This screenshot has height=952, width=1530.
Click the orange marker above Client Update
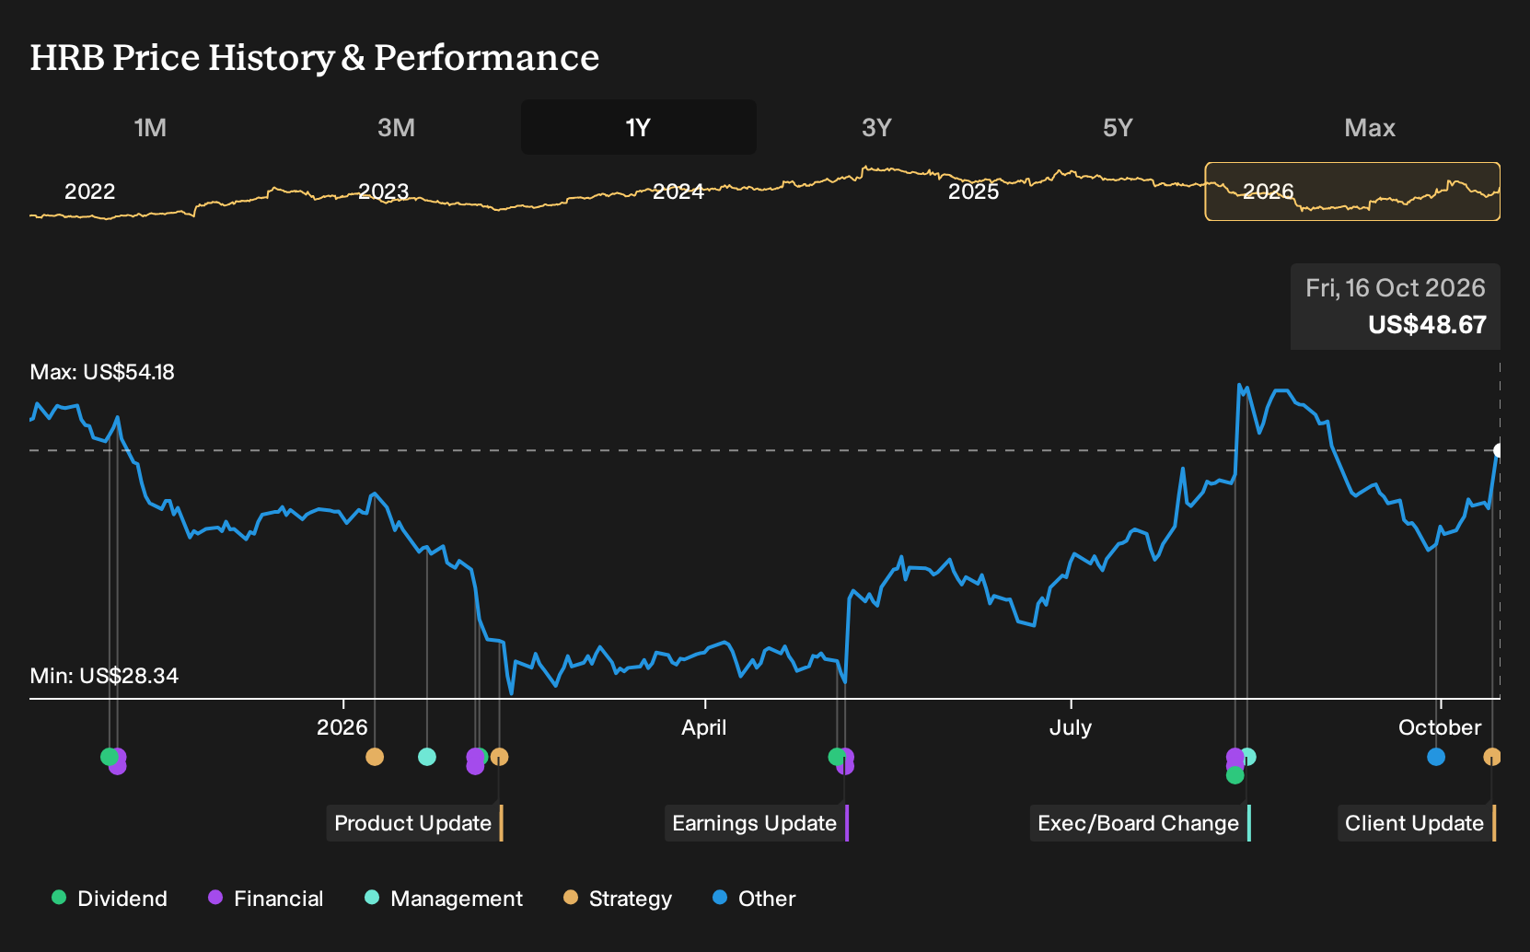[1492, 757]
